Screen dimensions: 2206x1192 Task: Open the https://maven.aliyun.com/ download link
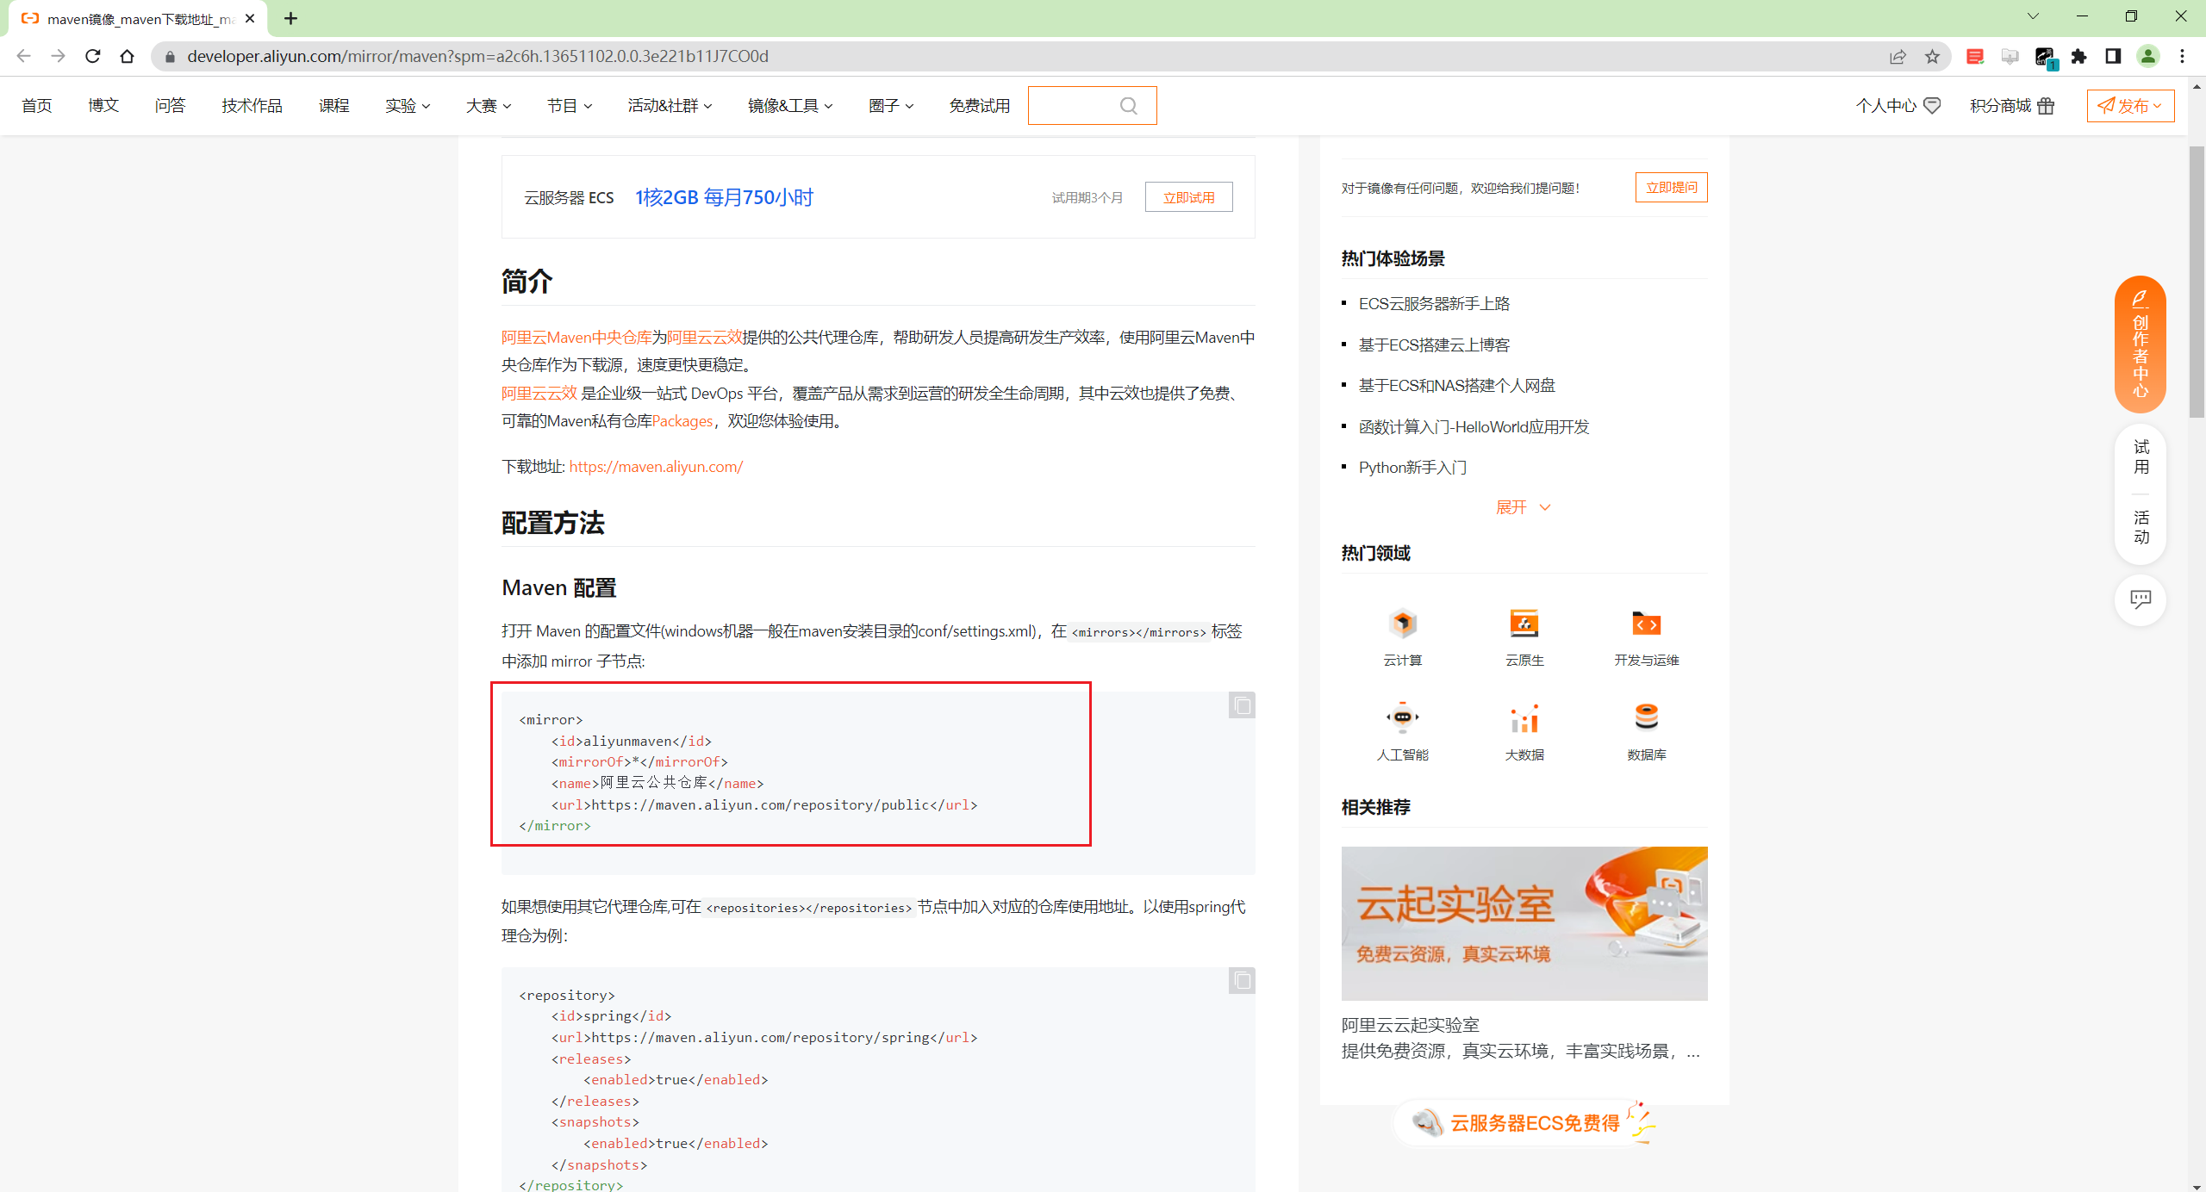click(656, 466)
